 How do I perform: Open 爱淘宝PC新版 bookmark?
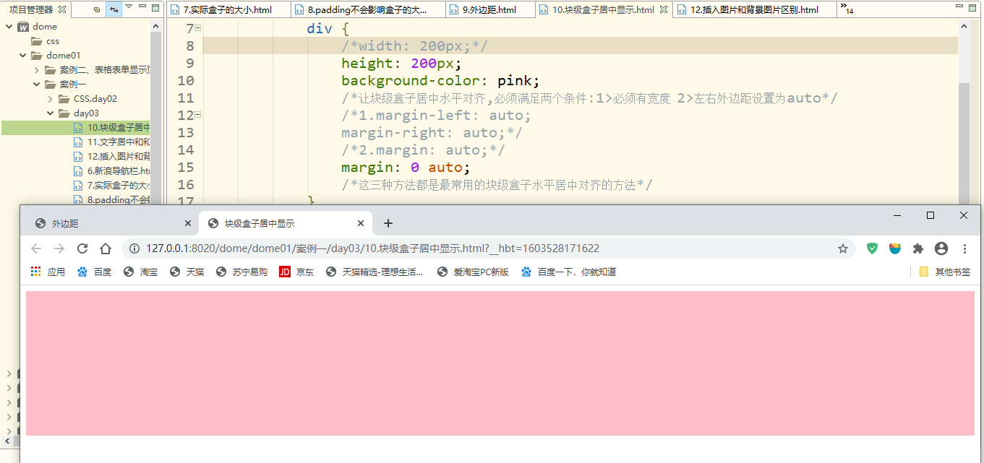474,272
